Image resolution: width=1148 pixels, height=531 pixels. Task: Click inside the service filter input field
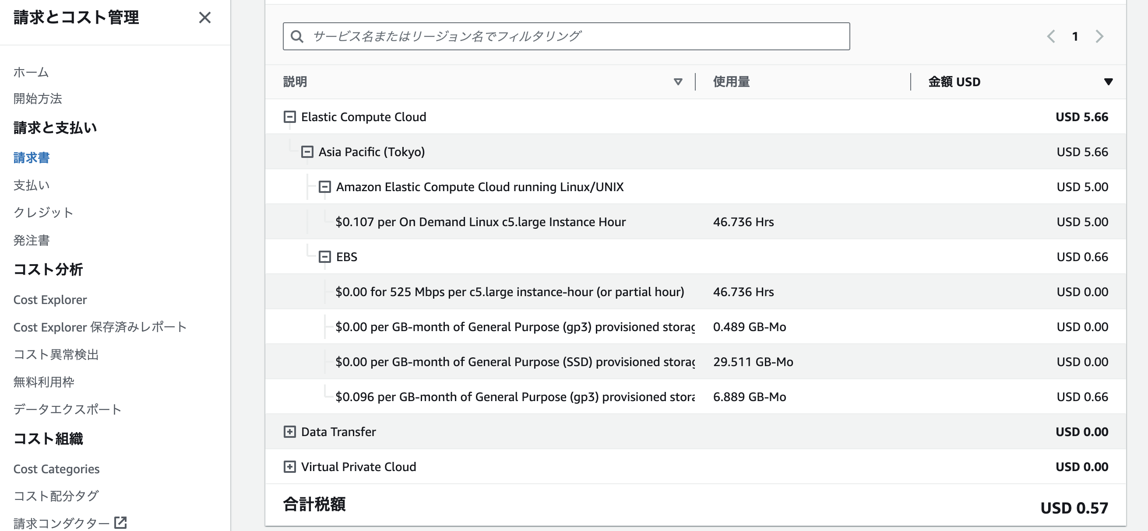click(x=535, y=36)
